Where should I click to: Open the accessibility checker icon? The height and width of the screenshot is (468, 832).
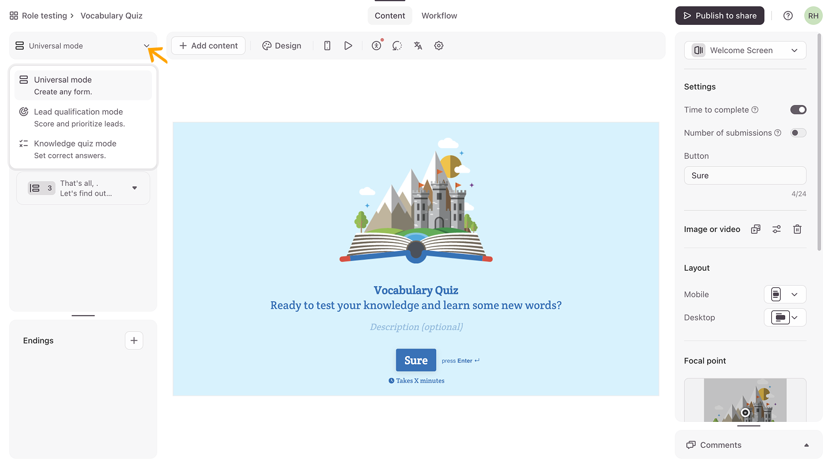tap(377, 46)
